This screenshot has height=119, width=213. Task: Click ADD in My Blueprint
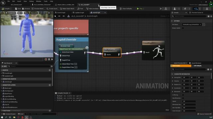[x=4, y=66]
